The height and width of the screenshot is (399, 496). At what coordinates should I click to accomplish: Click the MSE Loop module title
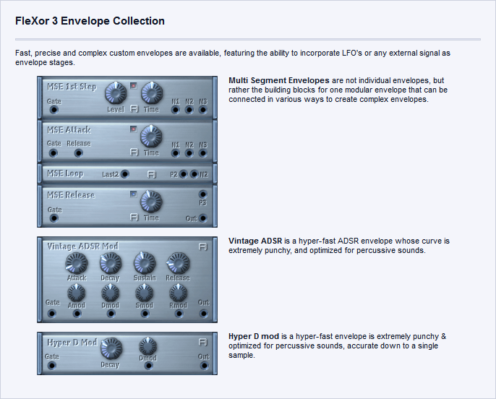click(65, 173)
